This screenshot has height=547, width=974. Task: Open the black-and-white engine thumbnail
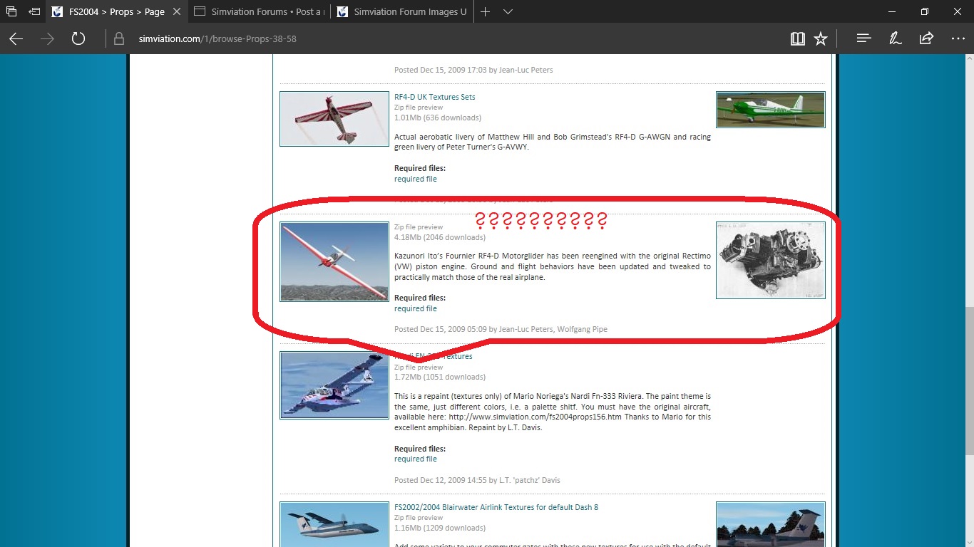point(771,260)
